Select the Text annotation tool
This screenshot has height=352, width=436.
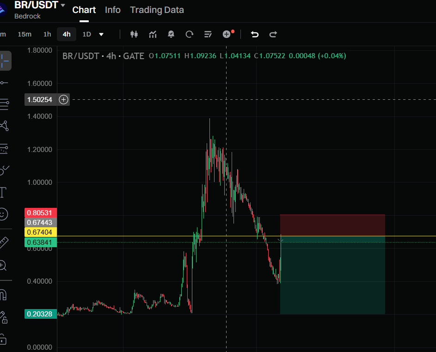[x=3, y=192]
